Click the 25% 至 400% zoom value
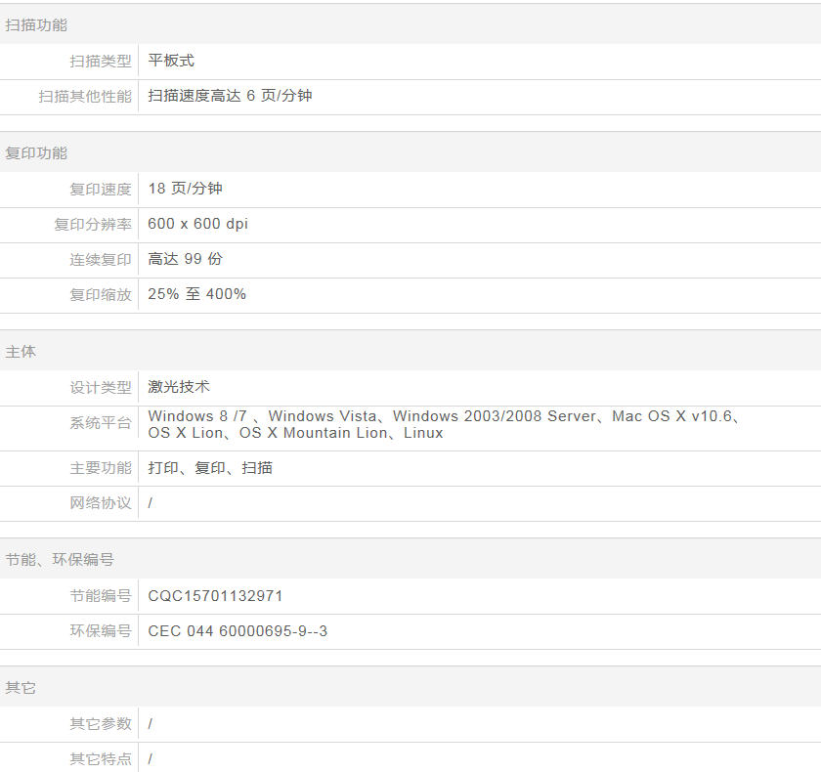The image size is (821, 772). pos(196,294)
